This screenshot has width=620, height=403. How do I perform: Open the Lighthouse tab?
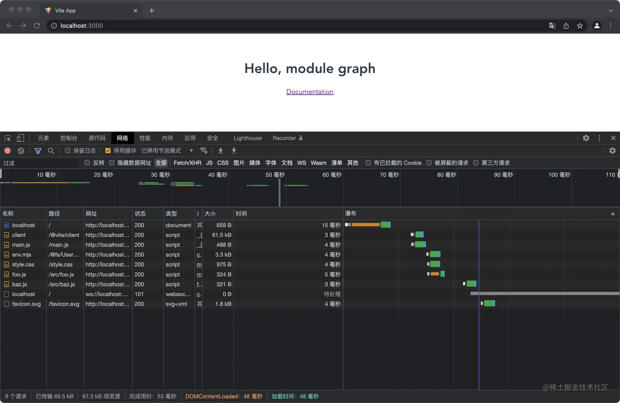[x=248, y=138]
